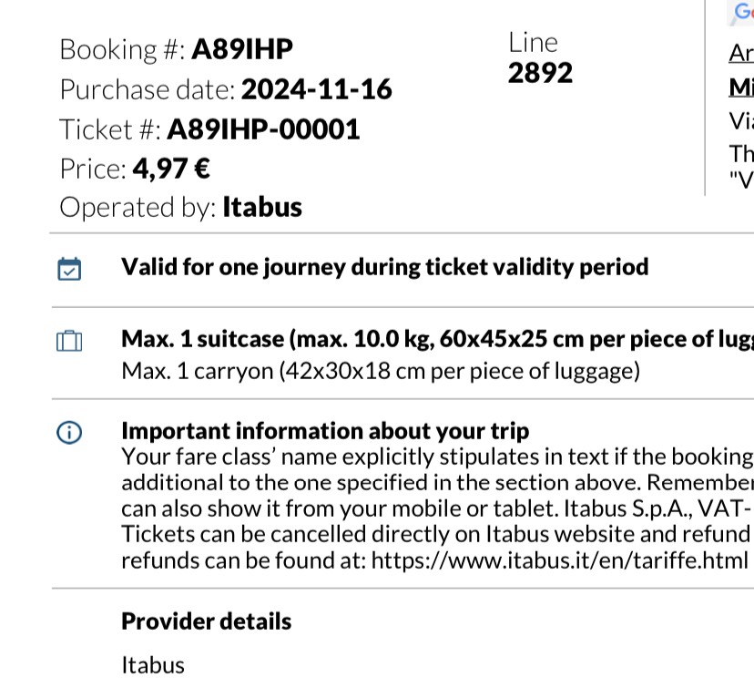Click the "Provider details" heading

point(207,621)
